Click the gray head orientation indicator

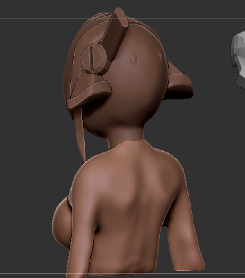click(238, 59)
